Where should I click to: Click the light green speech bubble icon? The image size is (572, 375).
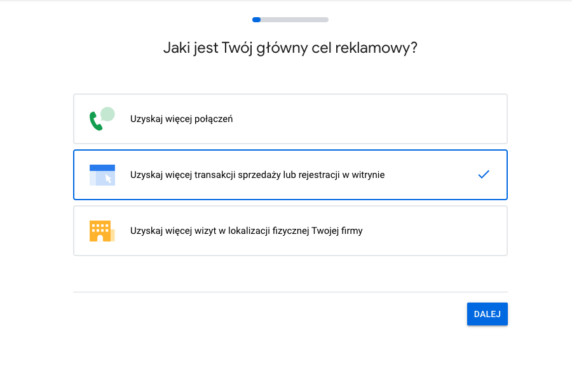107,114
